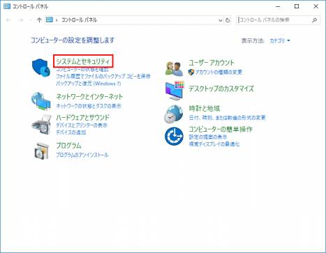This screenshot has width=326, height=253.
Task: Refresh the Control Panel address bar
Action: [228, 20]
